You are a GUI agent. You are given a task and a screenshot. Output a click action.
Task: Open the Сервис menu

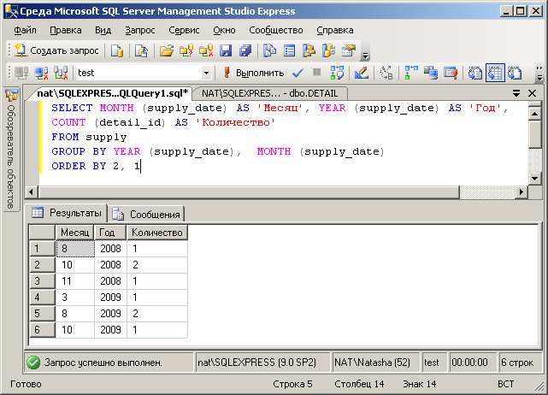pos(184,31)
